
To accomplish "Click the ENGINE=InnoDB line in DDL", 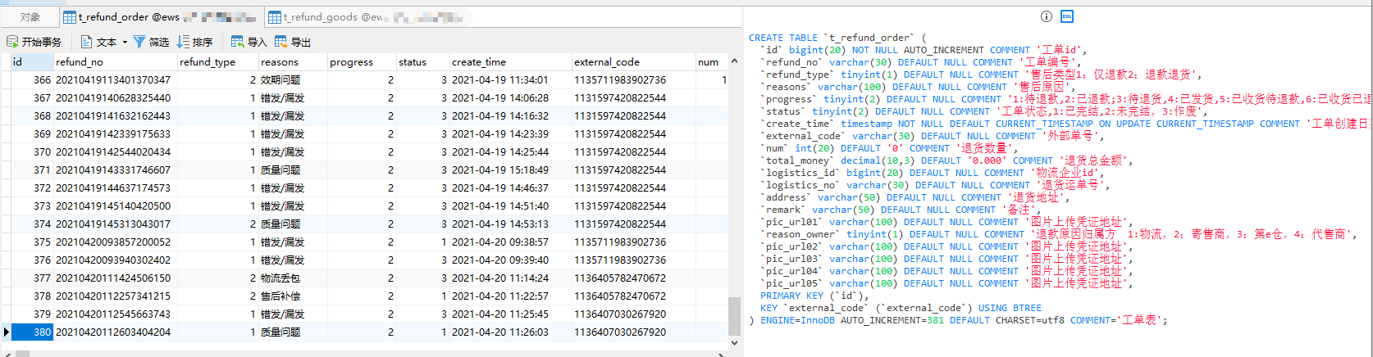I will pos(958,320).
